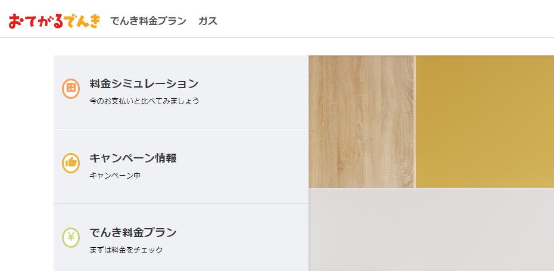
Task: Click the thumbs-up campaign icon
Action: 71,163
